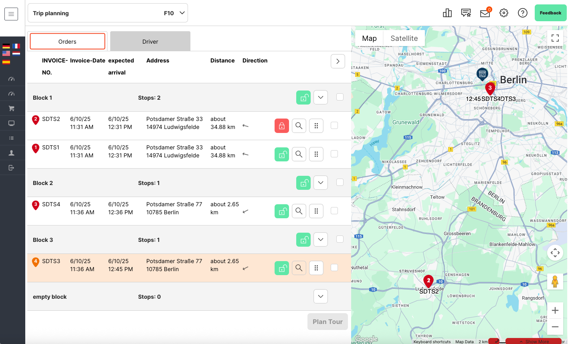Viewport: 568px width, 344px height.
Task: Click the drag handle for SDTS4
Action: click(316, 211)
